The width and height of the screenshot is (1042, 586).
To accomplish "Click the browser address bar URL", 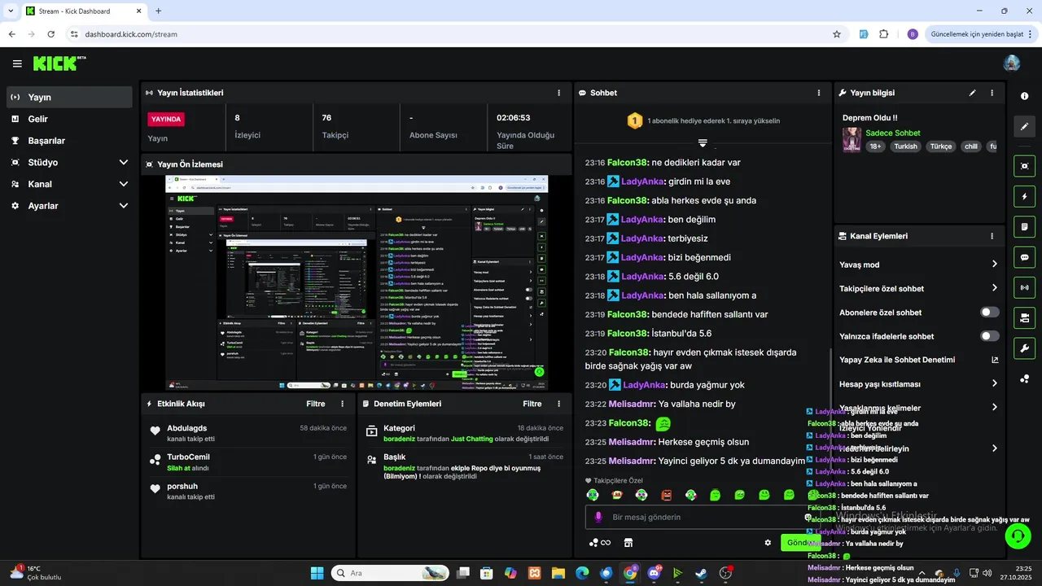I will [x=131, y=34].
